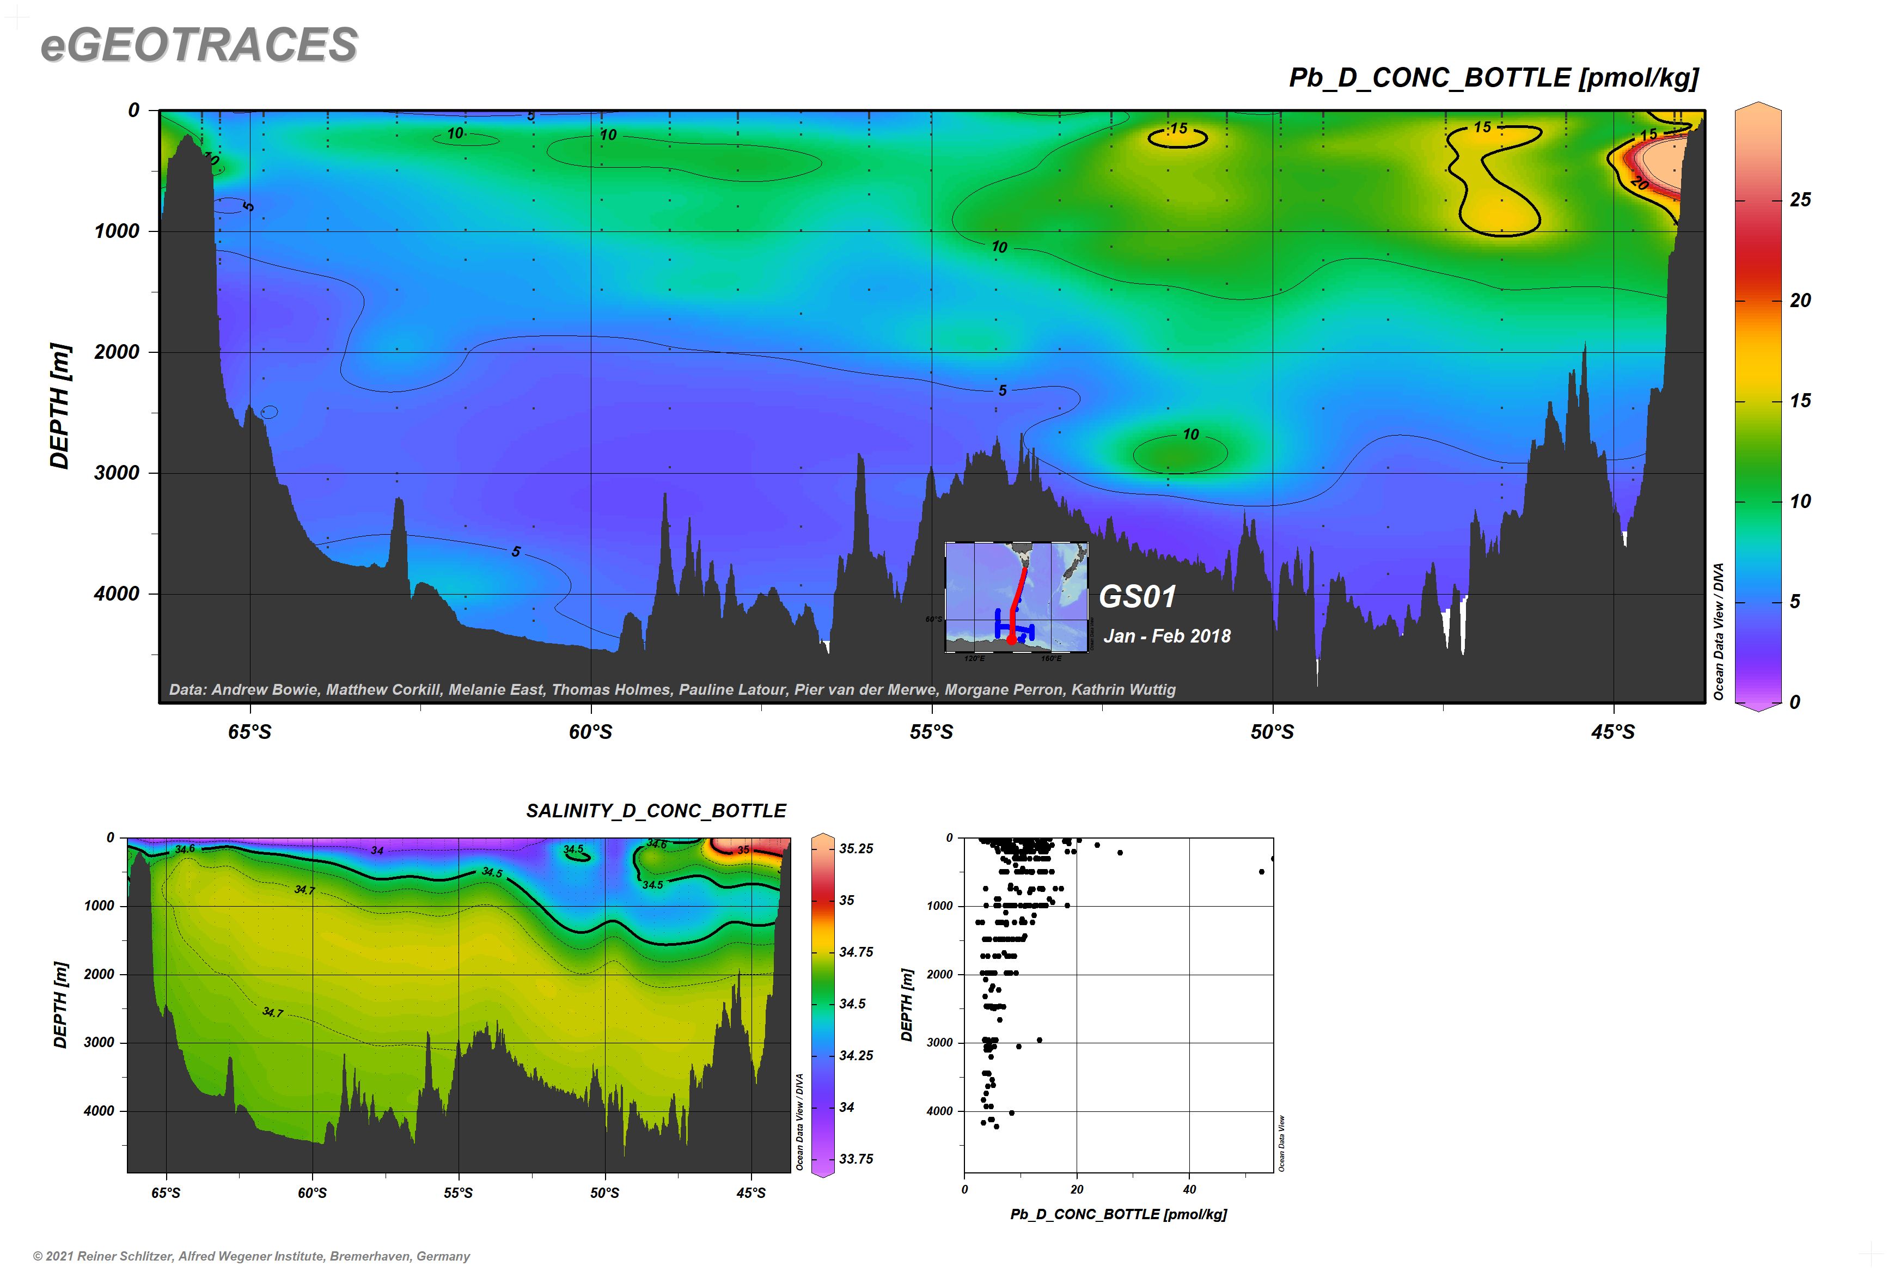
Task: Click the SALINITY_D_CONC_BOTTLE plot title
Action: 656,811
